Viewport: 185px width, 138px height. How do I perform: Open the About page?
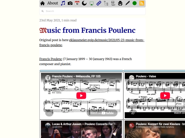point(53,3)
